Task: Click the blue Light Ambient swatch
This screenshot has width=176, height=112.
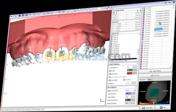Action: [x=128, y=93]
